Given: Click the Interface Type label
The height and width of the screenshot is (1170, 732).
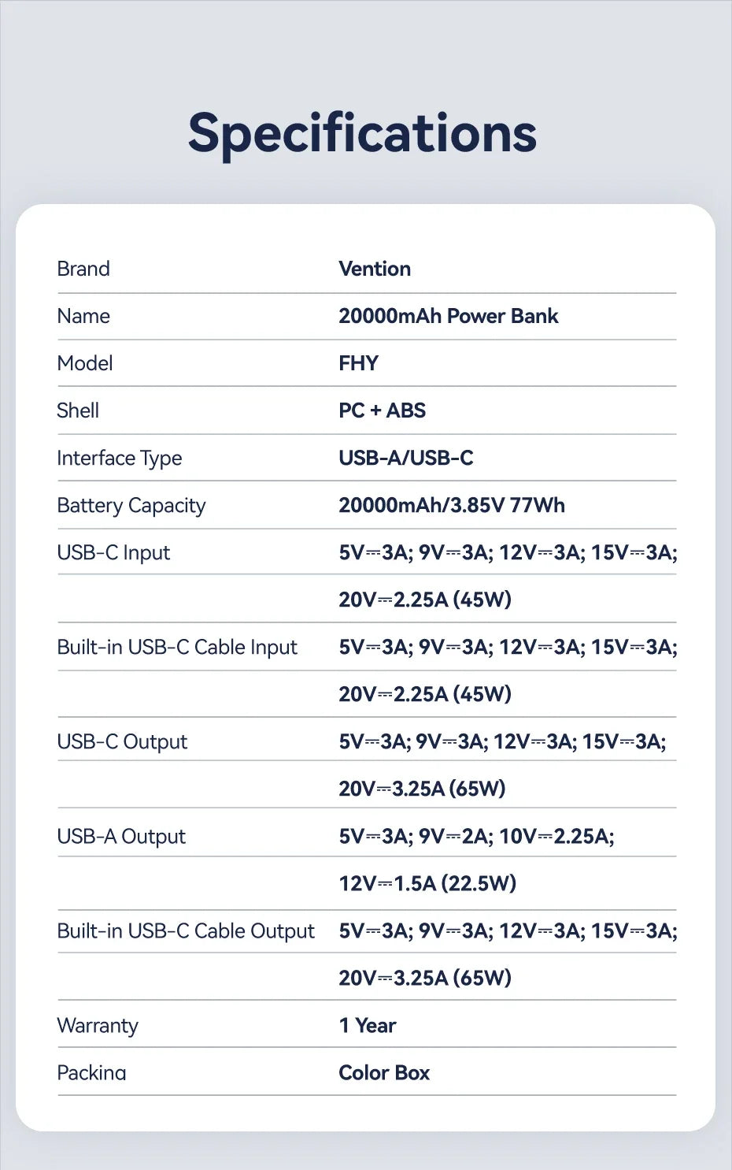Looking at the screenshot, I should click(x=119, y=458).
